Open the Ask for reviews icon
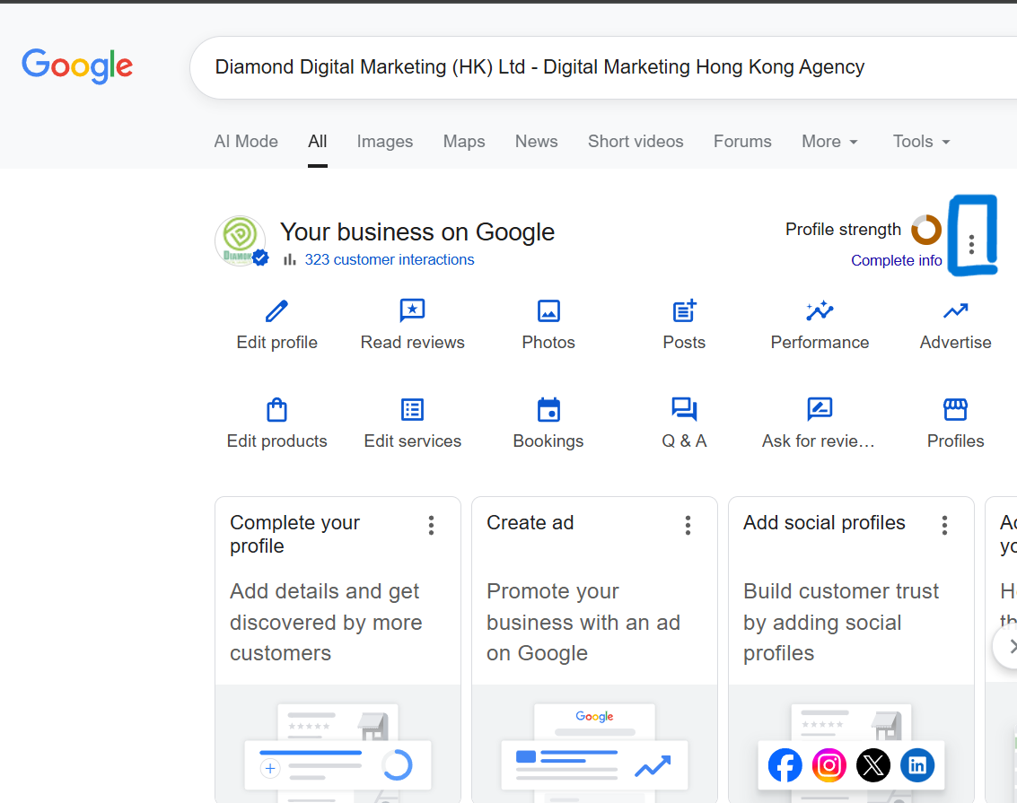Screen dimensions: 1017x803 [x=820, y=409]
